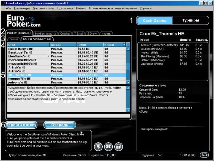Screen dimensions: 214x161
Task: Open the Справка menu
Action: [x=145, y=8]
